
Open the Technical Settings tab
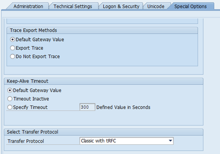click(x=73, y=7)
